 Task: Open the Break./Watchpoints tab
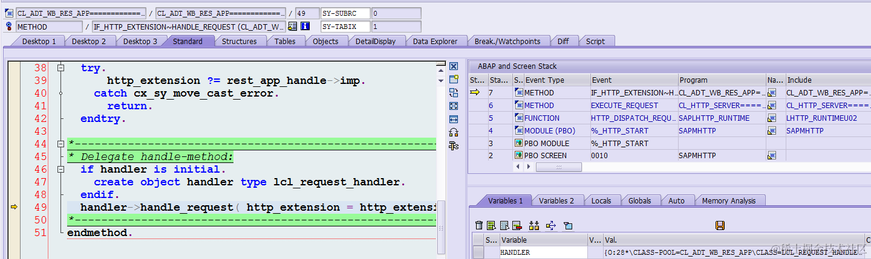(507, 41)
